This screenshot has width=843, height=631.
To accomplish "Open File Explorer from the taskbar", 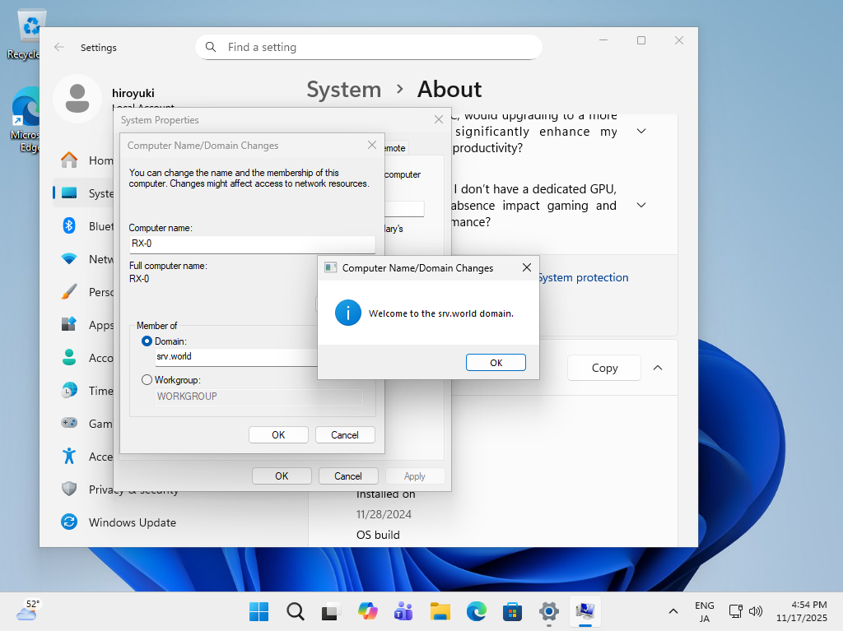I will (440, 611).
